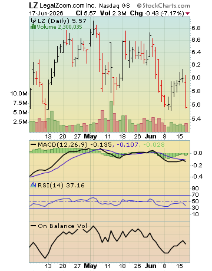Click the MACD(12,26,9) indicator label
Viewport: 212px width, 271px height.
(x=62, y=145)
